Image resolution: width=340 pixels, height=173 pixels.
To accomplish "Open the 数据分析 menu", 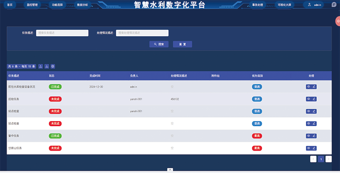I will (x=82, y=5).
